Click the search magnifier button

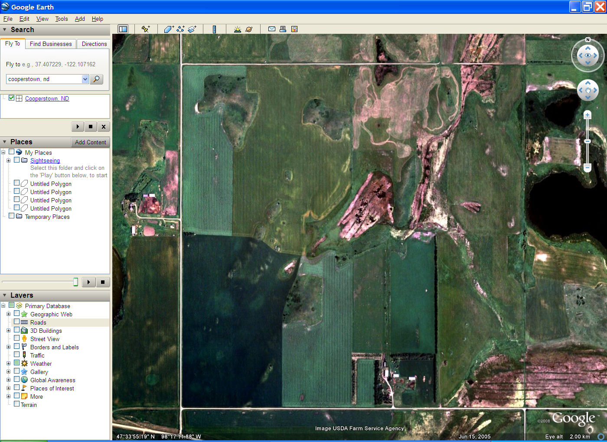pos(96,79)
